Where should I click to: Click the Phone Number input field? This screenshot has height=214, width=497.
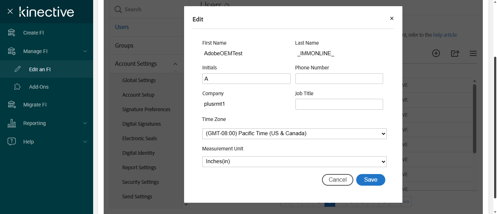339,79
